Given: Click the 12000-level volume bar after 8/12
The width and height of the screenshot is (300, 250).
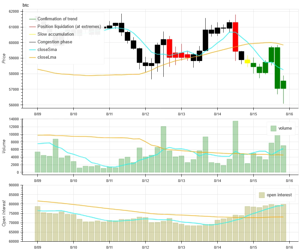Looking at the screenshot, I should pyautogui.click(x=163, y=149).
